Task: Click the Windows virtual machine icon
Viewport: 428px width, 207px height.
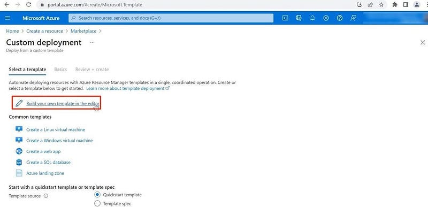Action: (x=19, y=140)
